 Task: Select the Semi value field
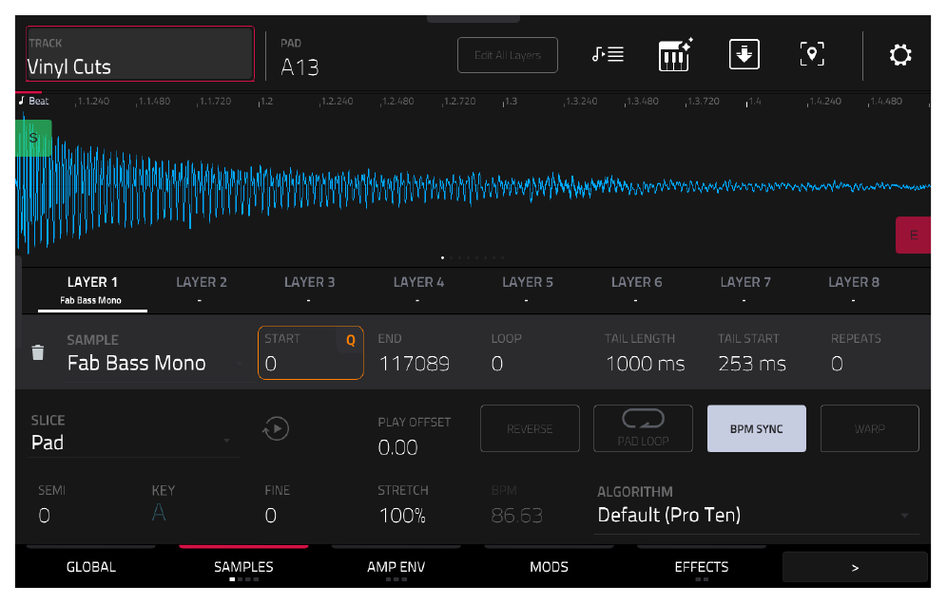44,516
